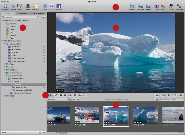Open the Adjustments tab

[x=39, y=13]
